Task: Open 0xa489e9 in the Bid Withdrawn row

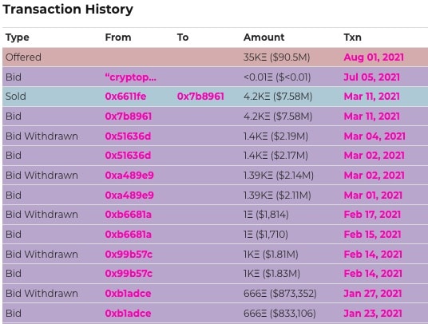Action: coord(129,175)
